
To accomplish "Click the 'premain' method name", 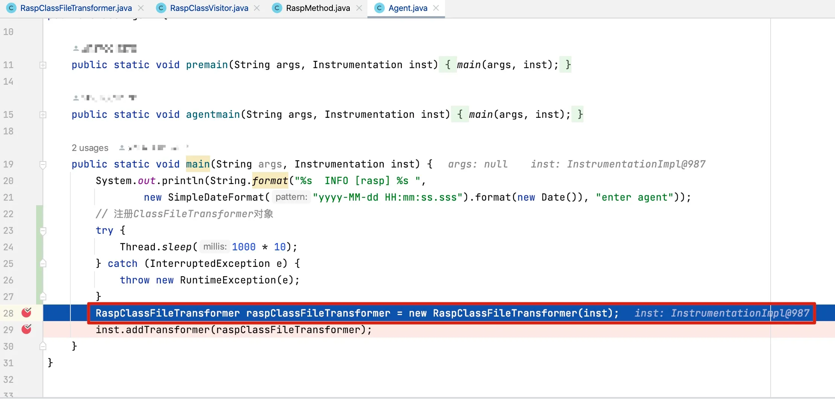I will point(207,65).
